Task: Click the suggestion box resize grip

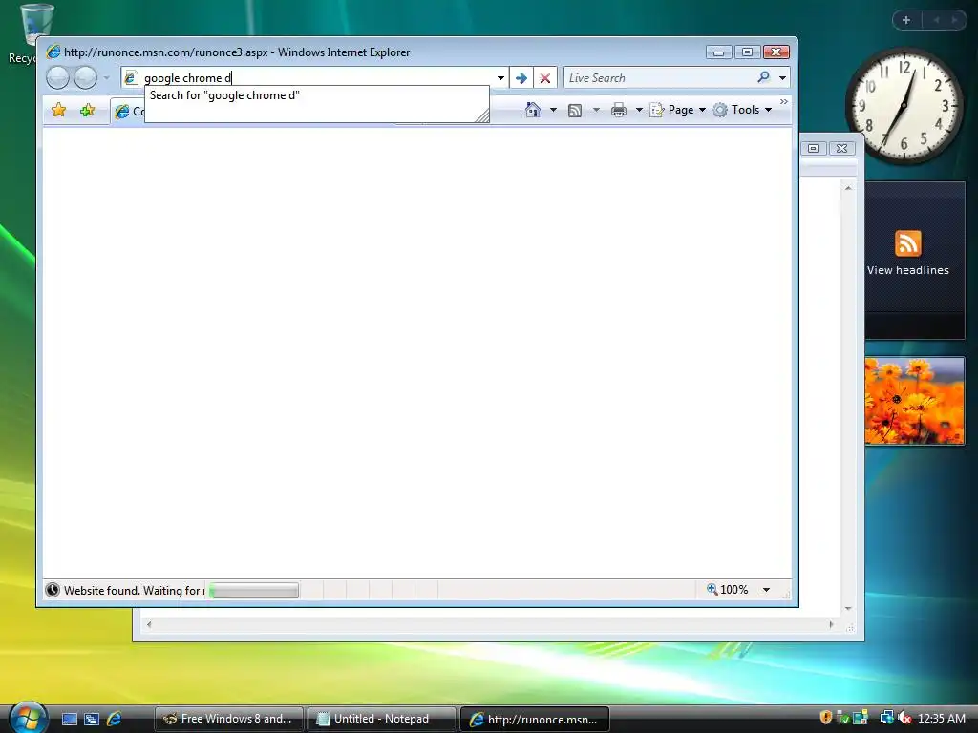Action: tap(482, 115)
